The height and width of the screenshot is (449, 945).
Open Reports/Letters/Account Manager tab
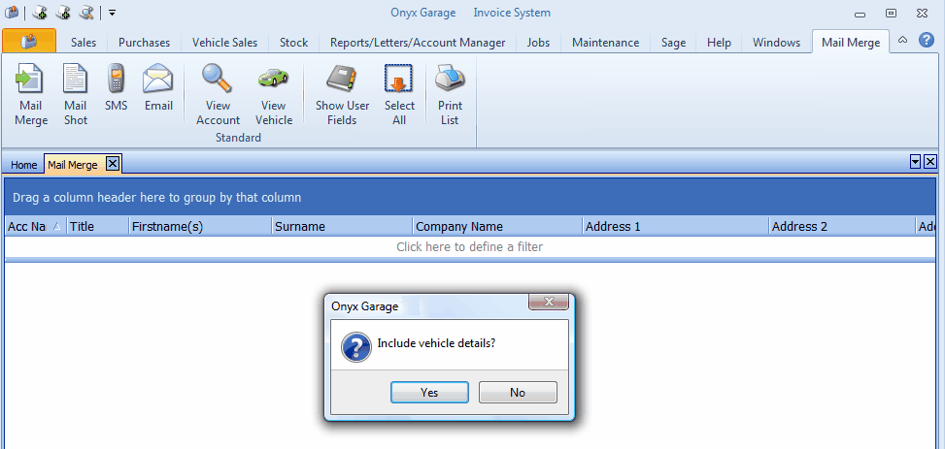coord(418,42)
